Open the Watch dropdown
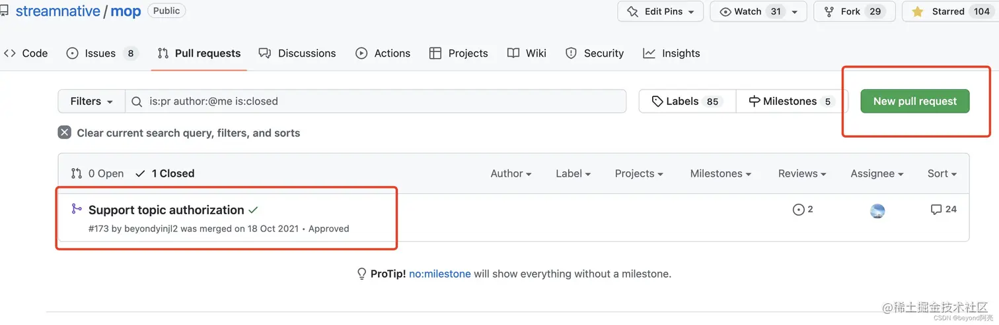 tap(758, 11)
